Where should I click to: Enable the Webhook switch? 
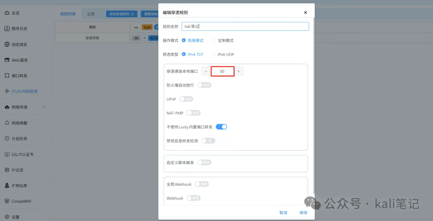pyautogui.click(x=193, y=198)
